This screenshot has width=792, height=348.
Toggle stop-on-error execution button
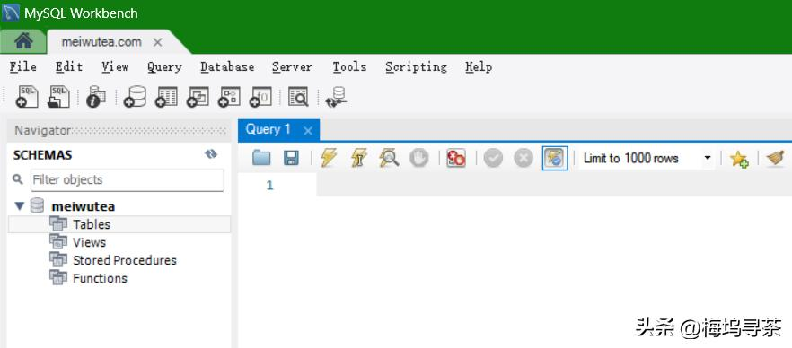pyautogui.click(x=456, y=159)
